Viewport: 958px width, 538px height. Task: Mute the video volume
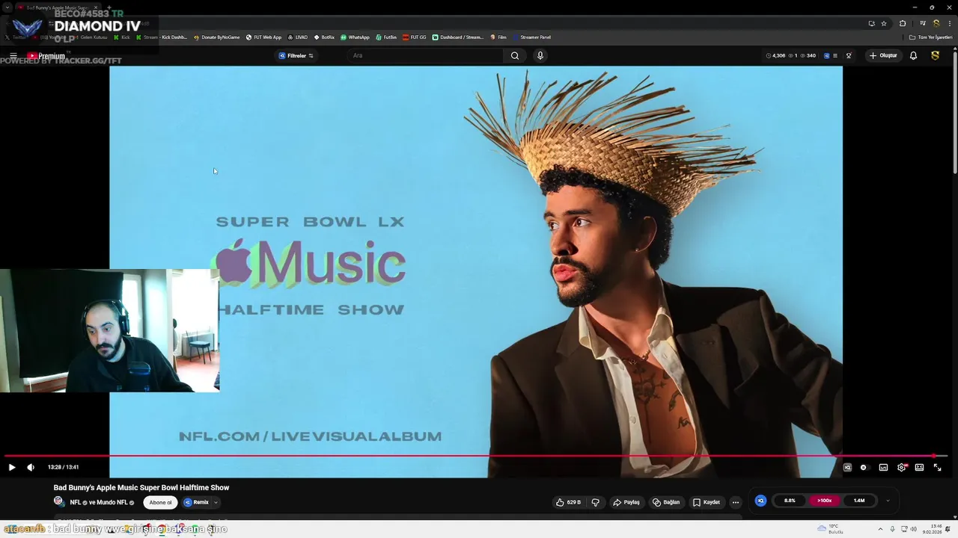[31, 467]
